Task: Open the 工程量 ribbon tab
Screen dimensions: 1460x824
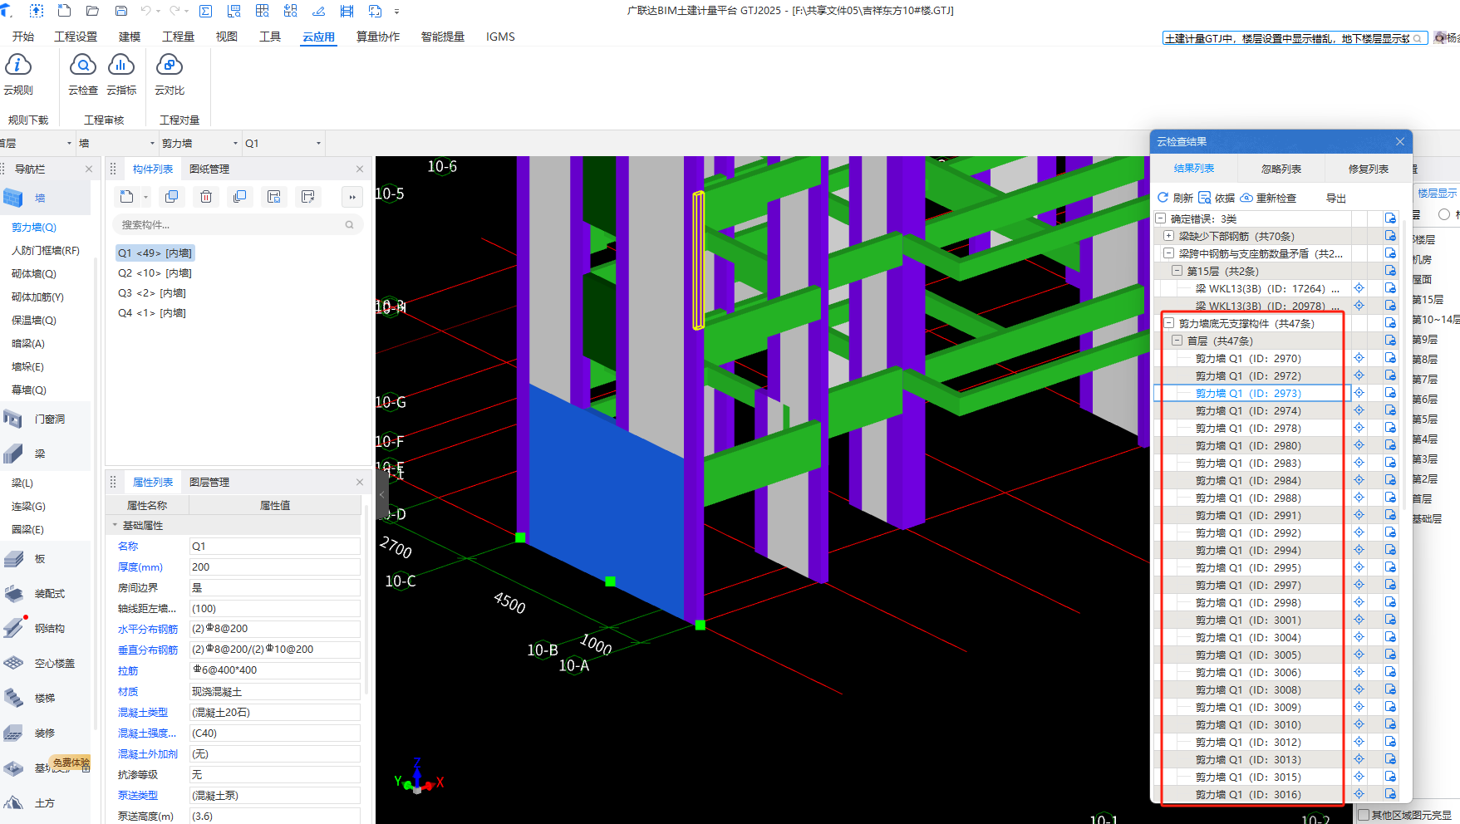Action: point(178,37)
